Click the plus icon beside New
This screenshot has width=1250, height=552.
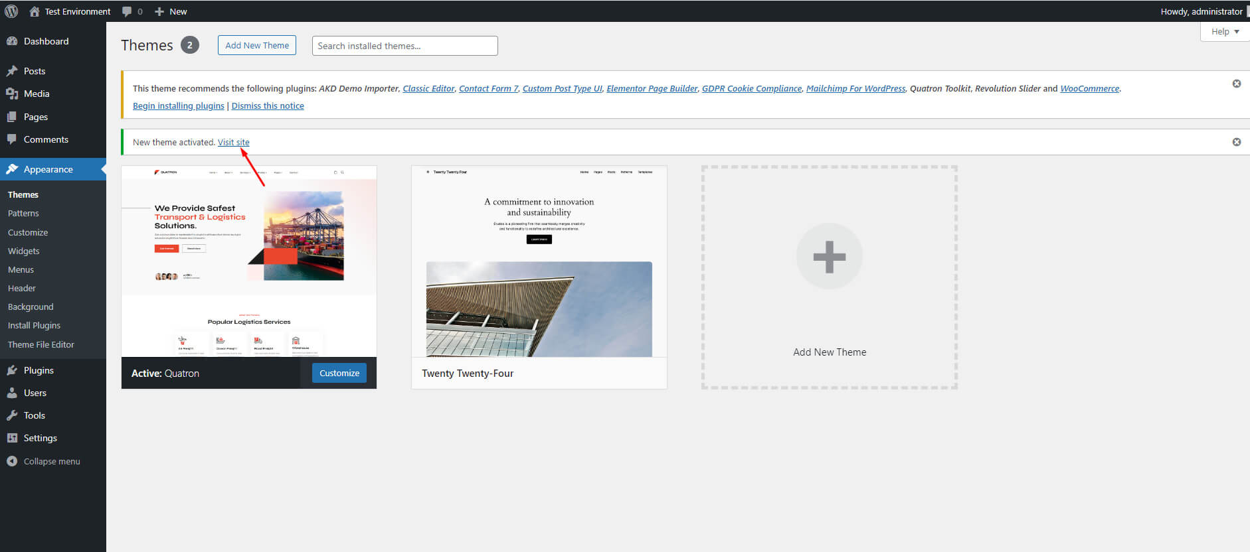point(159,11)
